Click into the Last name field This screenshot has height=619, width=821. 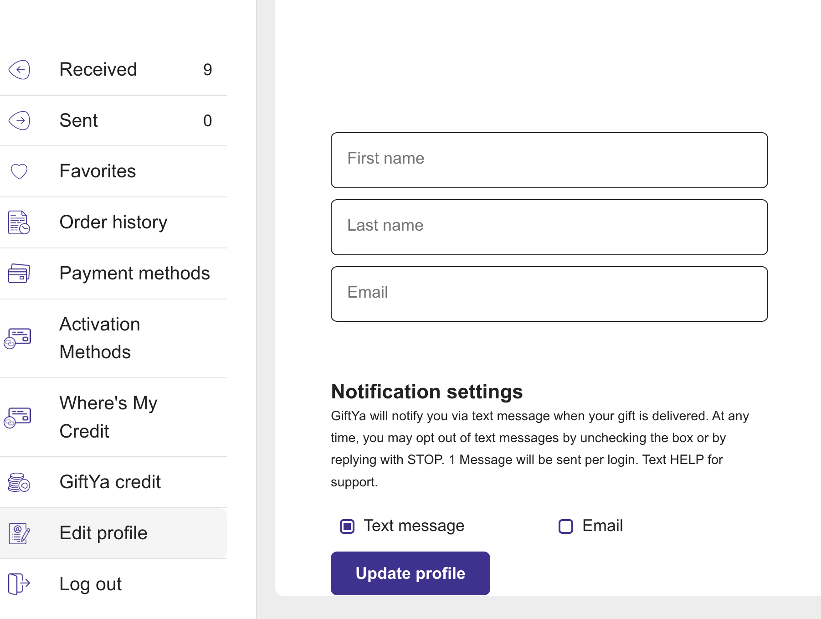[x=549, y=227]
